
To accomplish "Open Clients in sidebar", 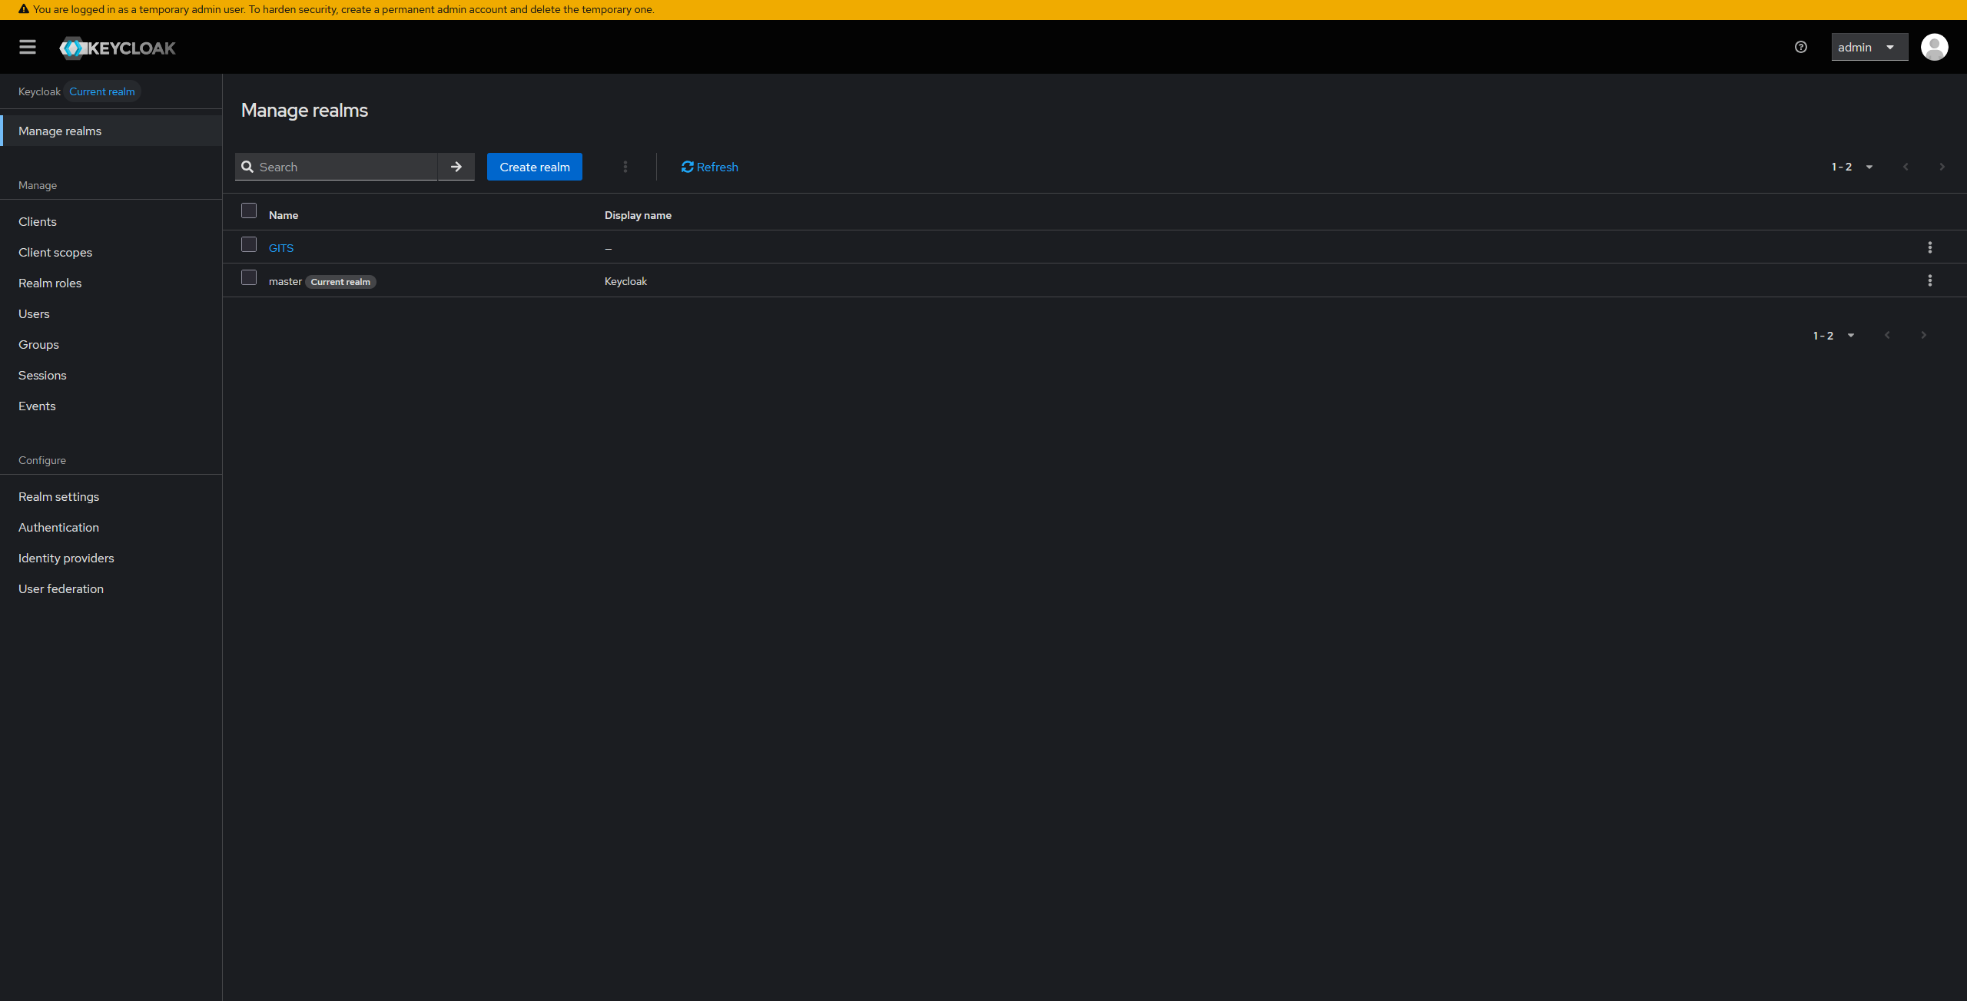I will [x=111, y=221].
